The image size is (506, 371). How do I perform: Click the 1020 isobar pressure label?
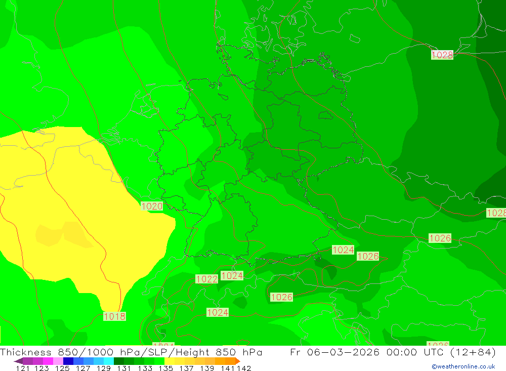point(152,206)
